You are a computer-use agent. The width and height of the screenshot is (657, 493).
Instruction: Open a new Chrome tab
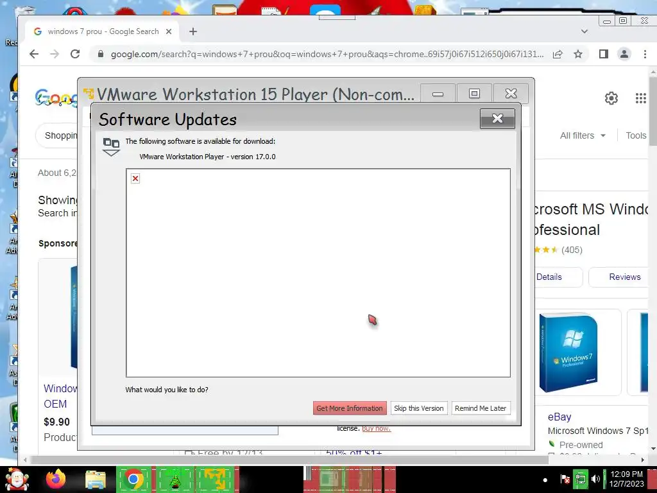[192, 31]
